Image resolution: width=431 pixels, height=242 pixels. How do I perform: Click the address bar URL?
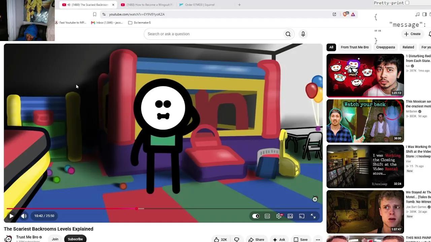(137, 14)
